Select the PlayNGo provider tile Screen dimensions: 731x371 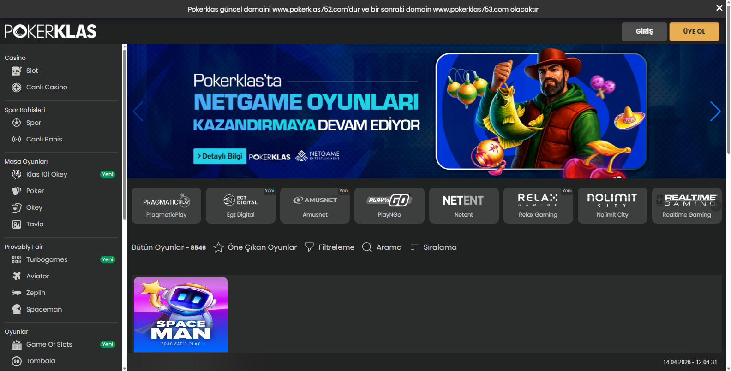[x=389, y=206]
